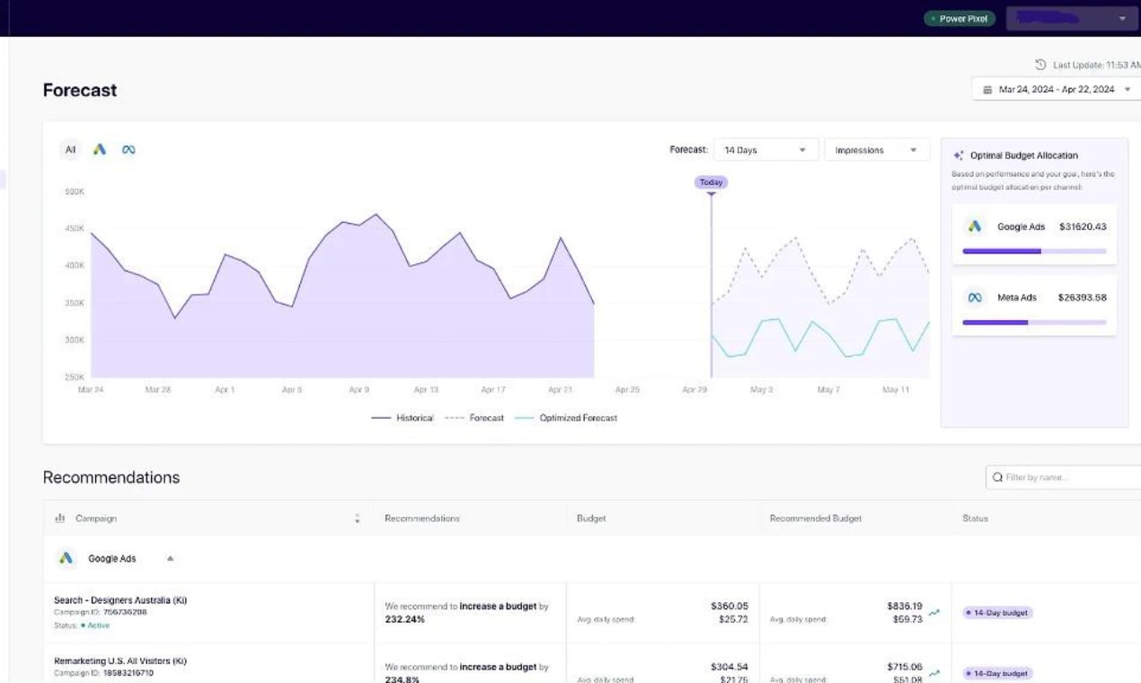Click the sparkle icon beside Optimal Budget Allocation
The height and width of the screenshot is (683, 1141).
959,155
